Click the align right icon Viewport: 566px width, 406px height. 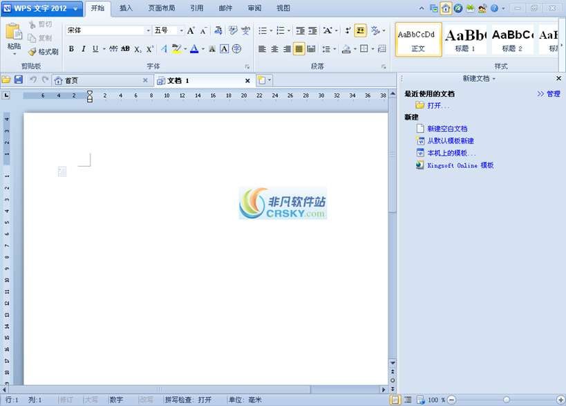click(x=287, y=49)
